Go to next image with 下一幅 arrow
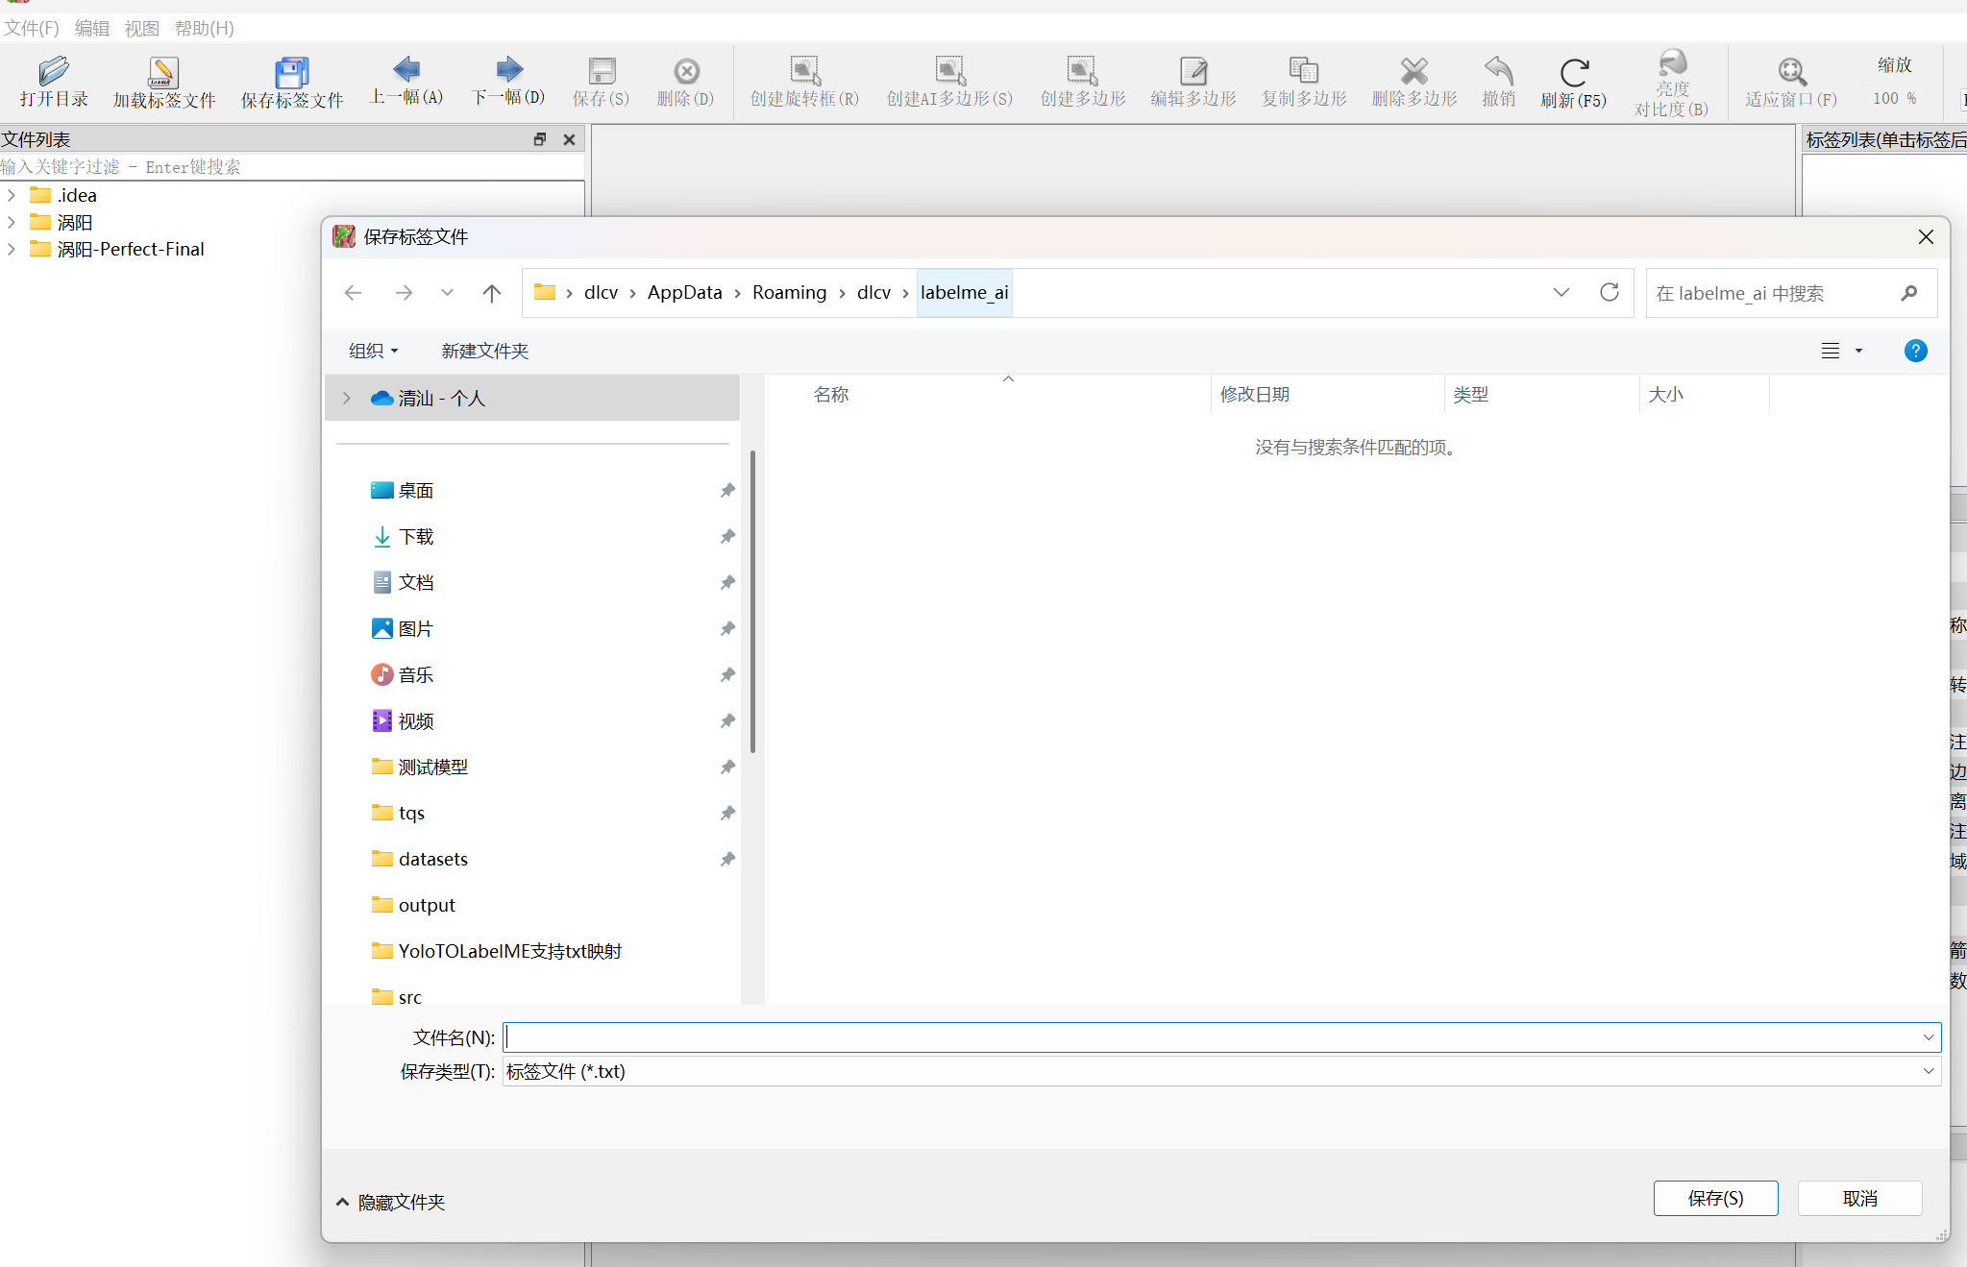Image resolution: width=1967 pixels, height=1267 pixels. [508, 70]
